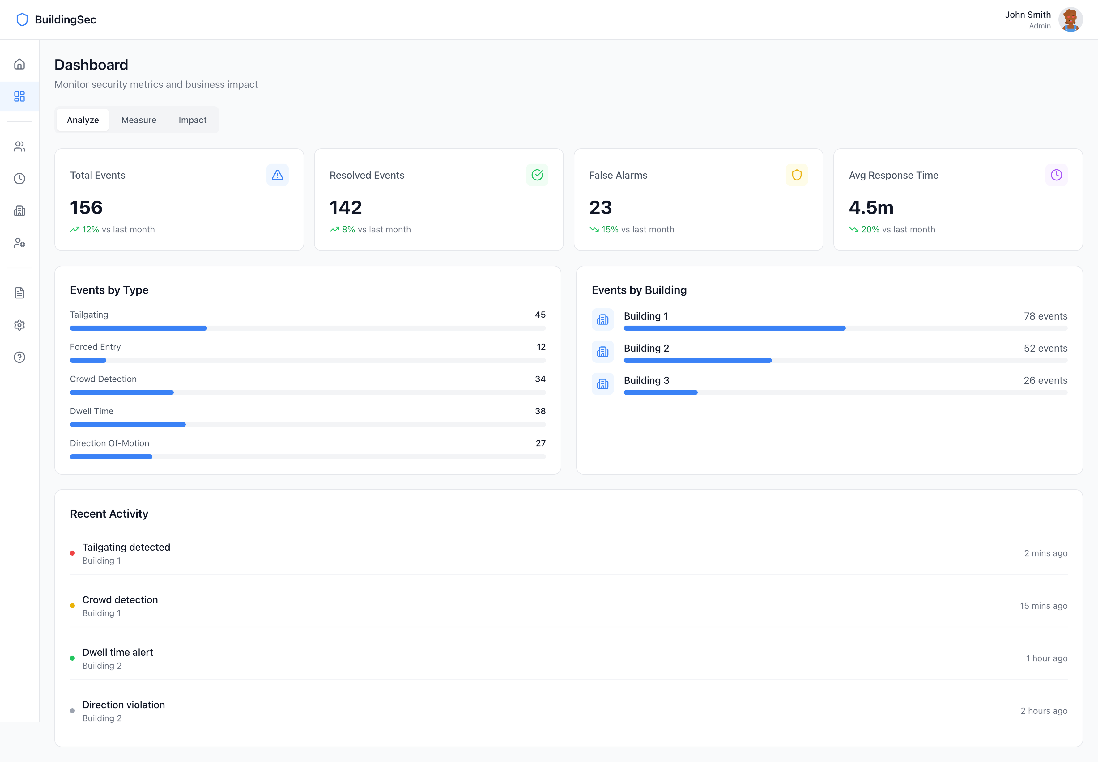Viewport: 1098px width, 762px height.
Task: Open the Tailgating detected activity entry
Action: [x=568, y=553]
